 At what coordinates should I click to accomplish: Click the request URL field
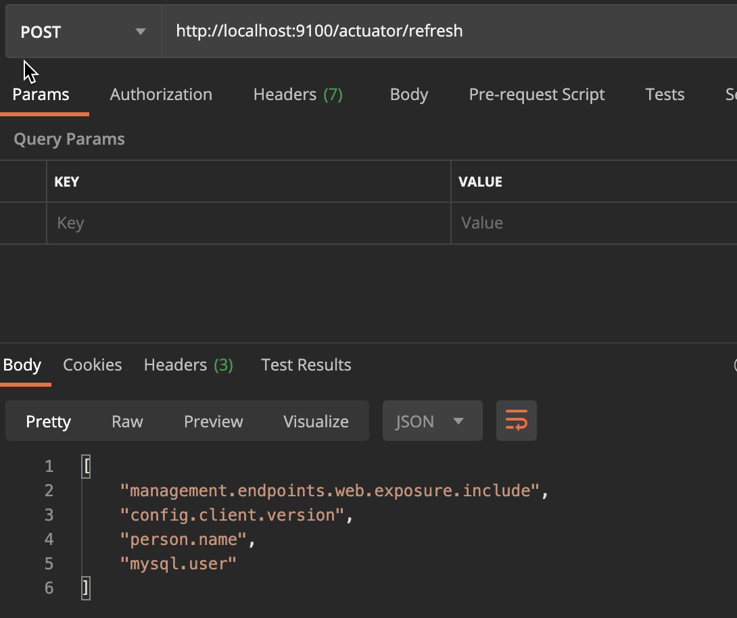[x=446, y=31]
